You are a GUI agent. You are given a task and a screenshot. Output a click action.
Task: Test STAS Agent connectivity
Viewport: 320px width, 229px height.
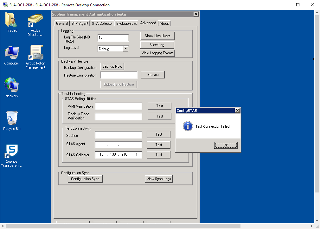tap(158, 145)
